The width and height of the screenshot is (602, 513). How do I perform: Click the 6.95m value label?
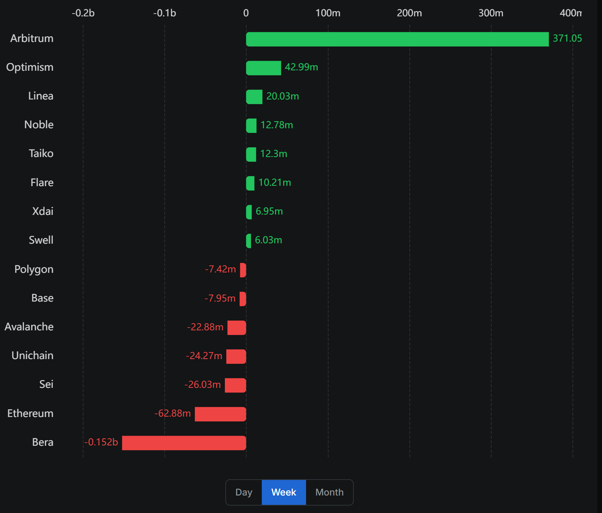coord(269,211)
